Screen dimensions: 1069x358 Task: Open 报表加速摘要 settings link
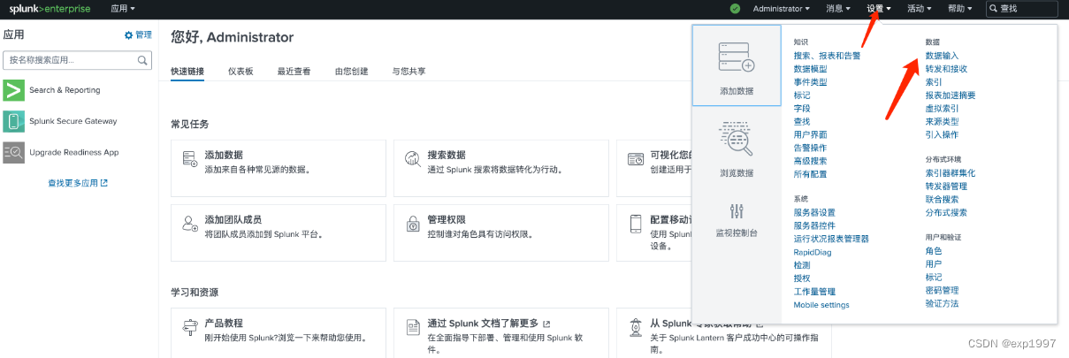coord(951,95)
